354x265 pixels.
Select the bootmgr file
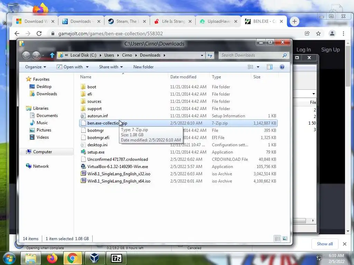coord(95,130)
